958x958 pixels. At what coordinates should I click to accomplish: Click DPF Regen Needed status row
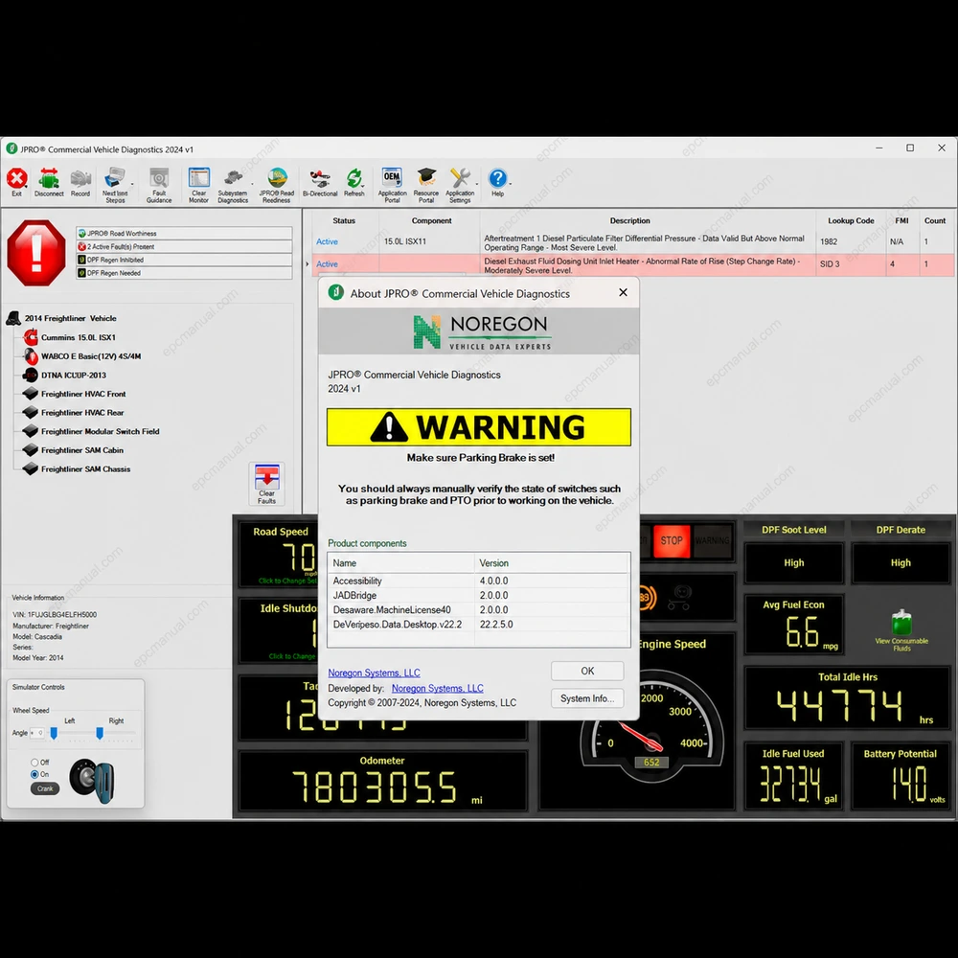pos(184,273)
